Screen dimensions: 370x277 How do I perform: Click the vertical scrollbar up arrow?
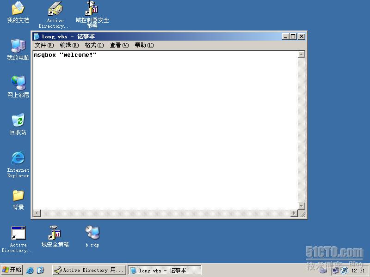tap(302, 54)
